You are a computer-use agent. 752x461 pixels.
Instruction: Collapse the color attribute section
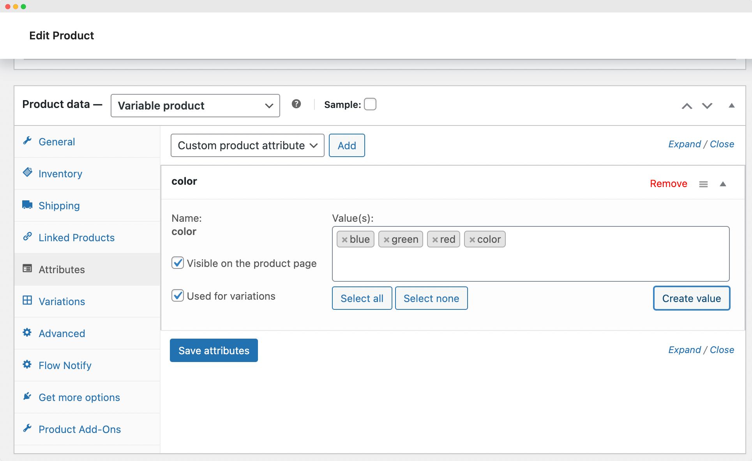point(724,184)
